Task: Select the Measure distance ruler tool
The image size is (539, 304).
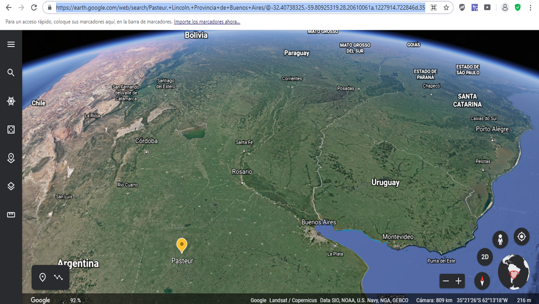Action: [x=11, y=215]
